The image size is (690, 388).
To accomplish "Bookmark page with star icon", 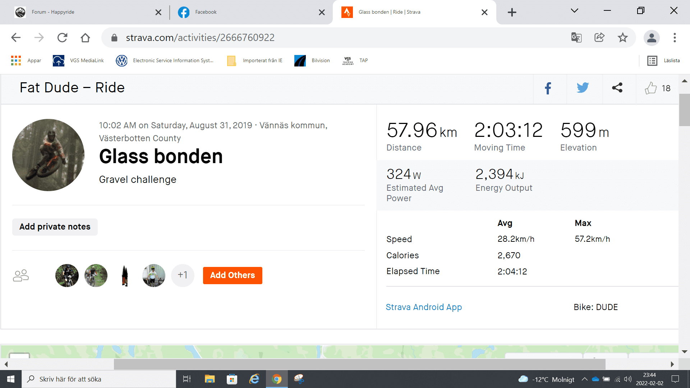I will click(x=622, y=38).
